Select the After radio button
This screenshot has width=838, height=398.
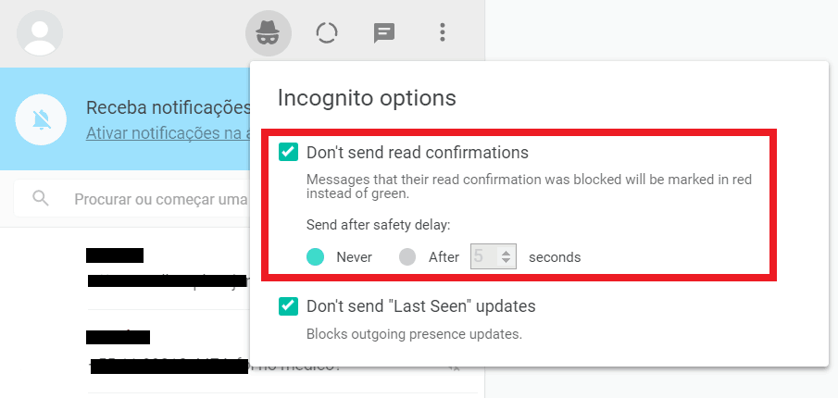pos(407,257)
